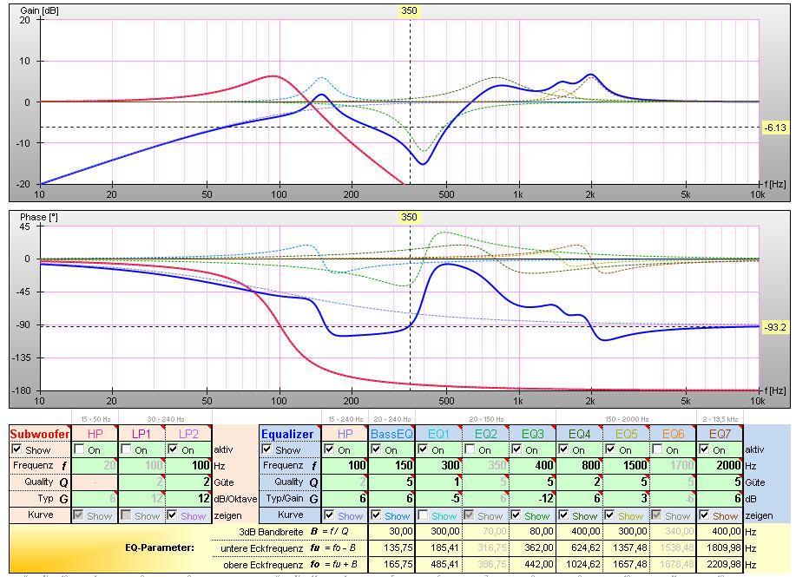Select the EQ7 column header
796x577 pixels.
[720, 432]
